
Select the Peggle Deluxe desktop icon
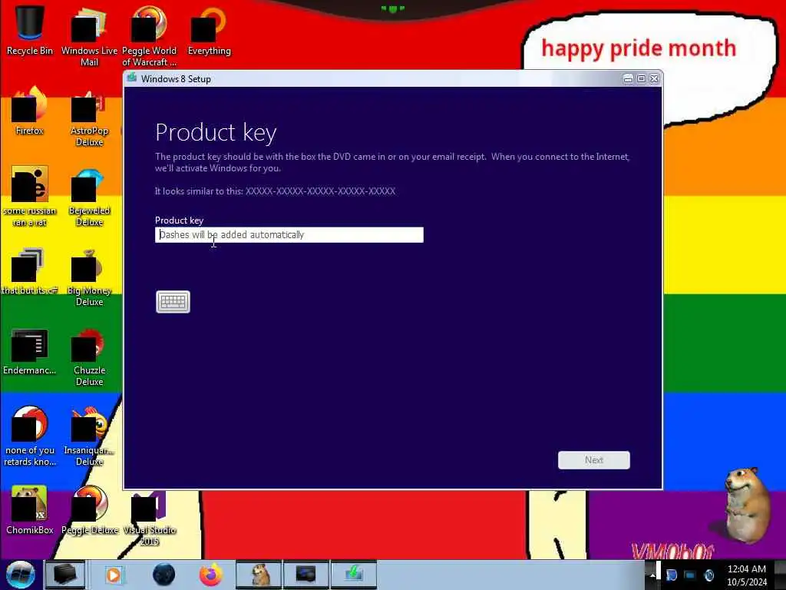tap(89, 510)
